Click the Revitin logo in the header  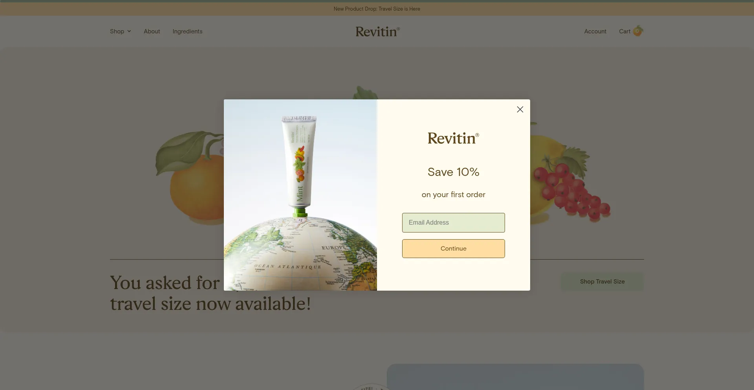[377, 31]
